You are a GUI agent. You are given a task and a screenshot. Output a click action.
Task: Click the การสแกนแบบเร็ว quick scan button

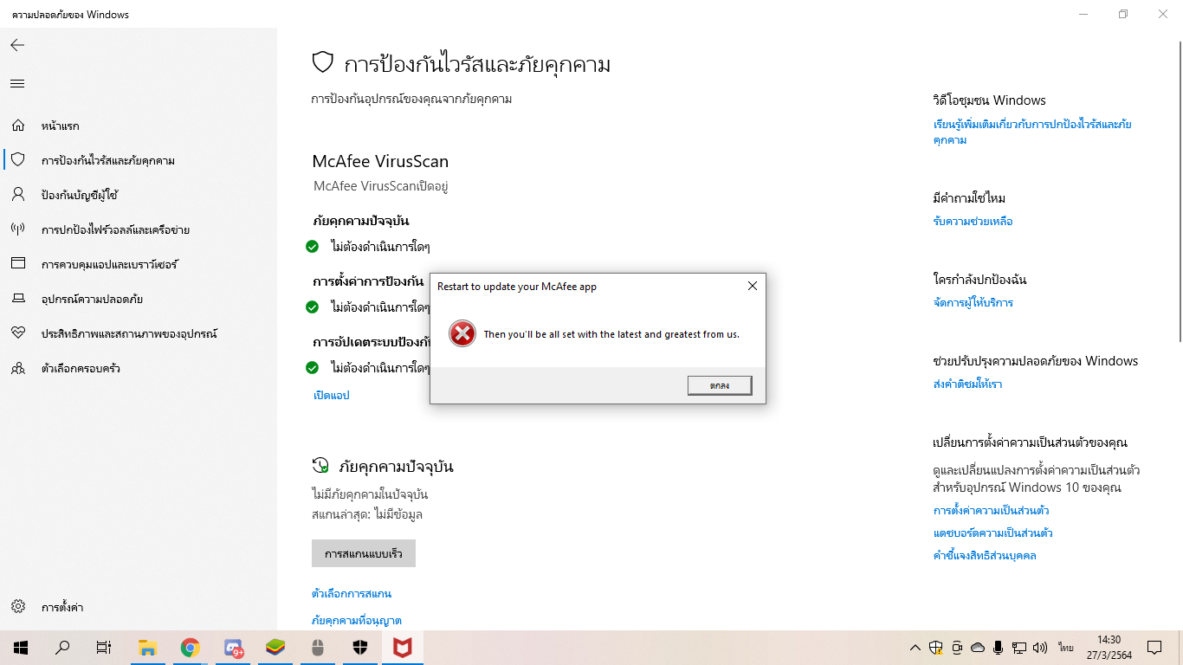(364, 553)
